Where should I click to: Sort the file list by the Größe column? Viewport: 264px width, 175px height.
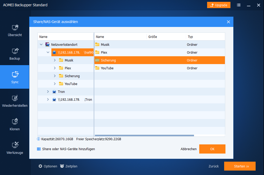tap(166, 37)
